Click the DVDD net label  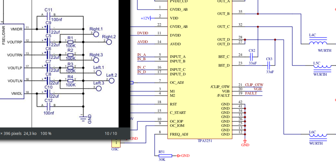143,33
